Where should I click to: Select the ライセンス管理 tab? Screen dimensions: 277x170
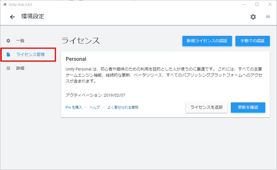tap(28, 54)
